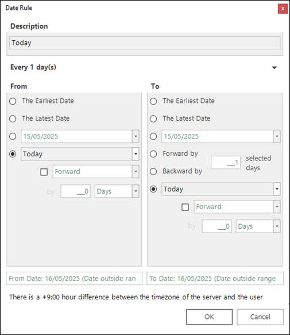The image size is (290, 335).
Task: Open the From Today dropdown arrow
Action: coord(136,154)
